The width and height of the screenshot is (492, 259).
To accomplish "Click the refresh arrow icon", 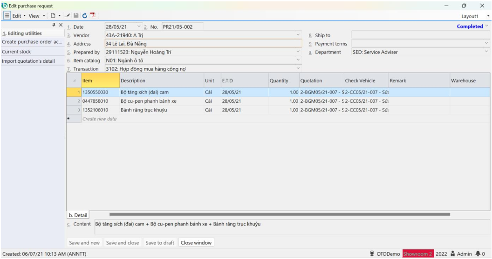I will click(x=84, y=16).
